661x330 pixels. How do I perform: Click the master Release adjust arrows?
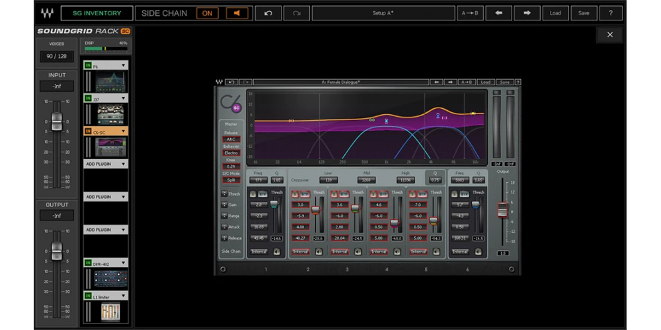224,238
